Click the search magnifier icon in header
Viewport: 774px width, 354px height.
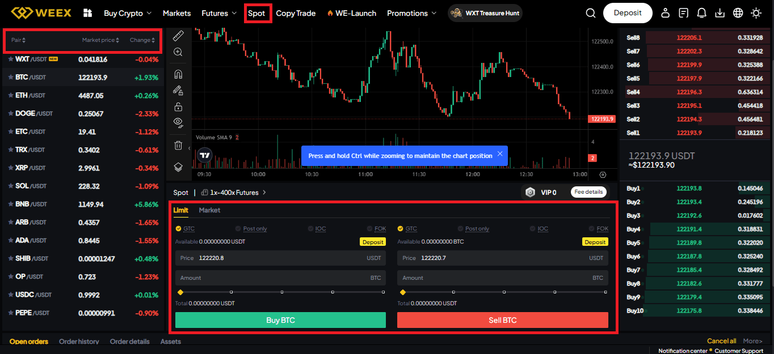[591, 13]
